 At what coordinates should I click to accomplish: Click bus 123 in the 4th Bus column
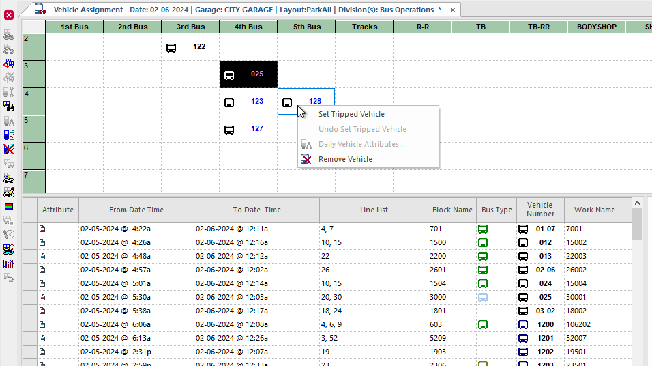[x=248, y=102]
